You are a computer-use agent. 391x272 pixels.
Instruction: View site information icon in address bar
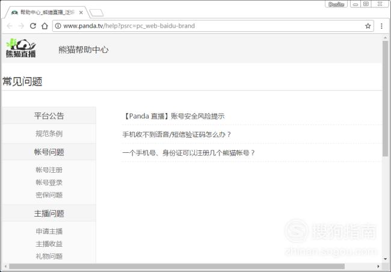click(x=58, y=26)
